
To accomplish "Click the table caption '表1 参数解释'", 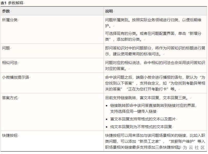I will [12, 3].
